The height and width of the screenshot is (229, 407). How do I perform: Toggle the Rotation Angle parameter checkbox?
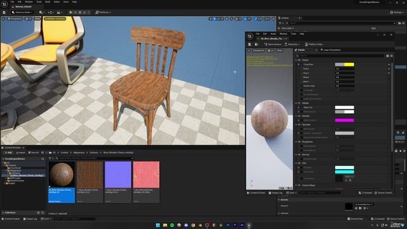pos(301,86)
